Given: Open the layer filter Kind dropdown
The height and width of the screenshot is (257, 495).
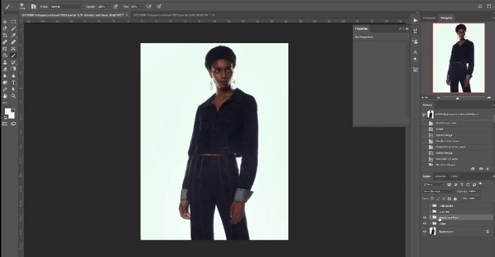Looking at the screenshot, I should 434,184.
